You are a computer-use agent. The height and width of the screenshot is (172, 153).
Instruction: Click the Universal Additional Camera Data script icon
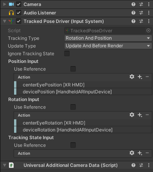coord(11,165)
